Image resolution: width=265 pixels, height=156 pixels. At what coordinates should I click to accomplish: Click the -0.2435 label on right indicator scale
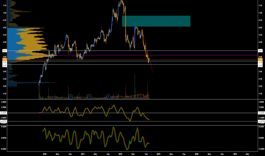261,113
